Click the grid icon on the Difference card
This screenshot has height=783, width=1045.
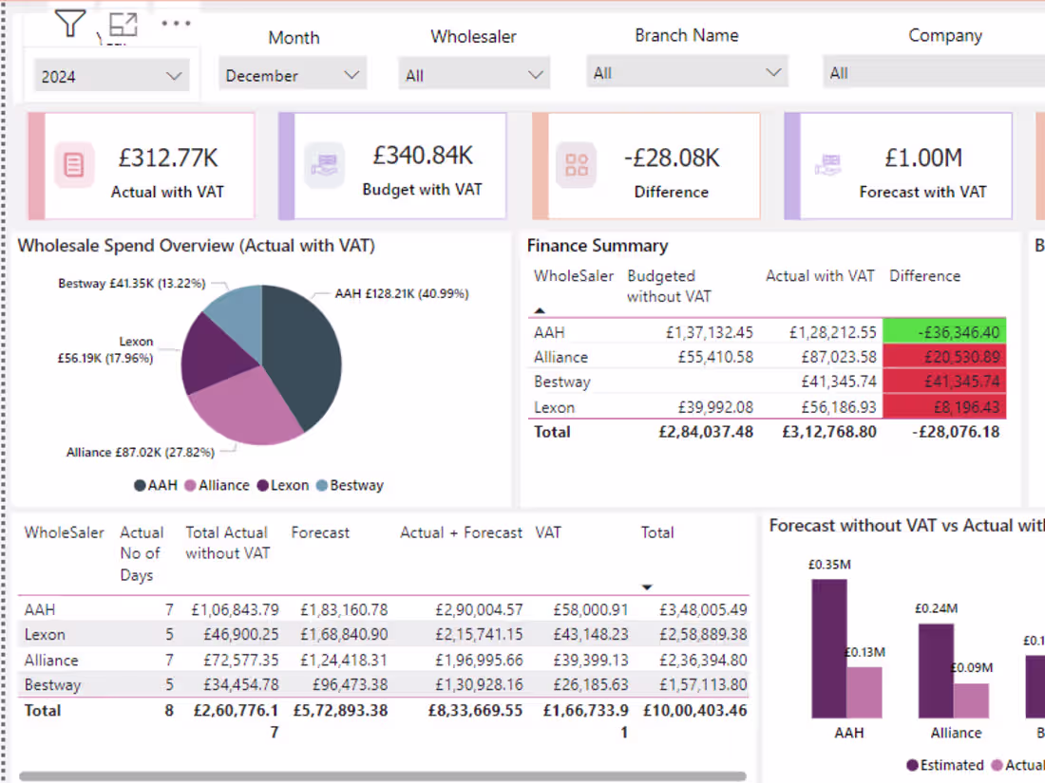(579, 164)
